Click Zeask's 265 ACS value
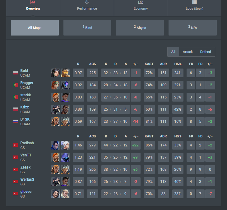Image resolution: width=227 pixels, height=210 pixels. (93, 169)
